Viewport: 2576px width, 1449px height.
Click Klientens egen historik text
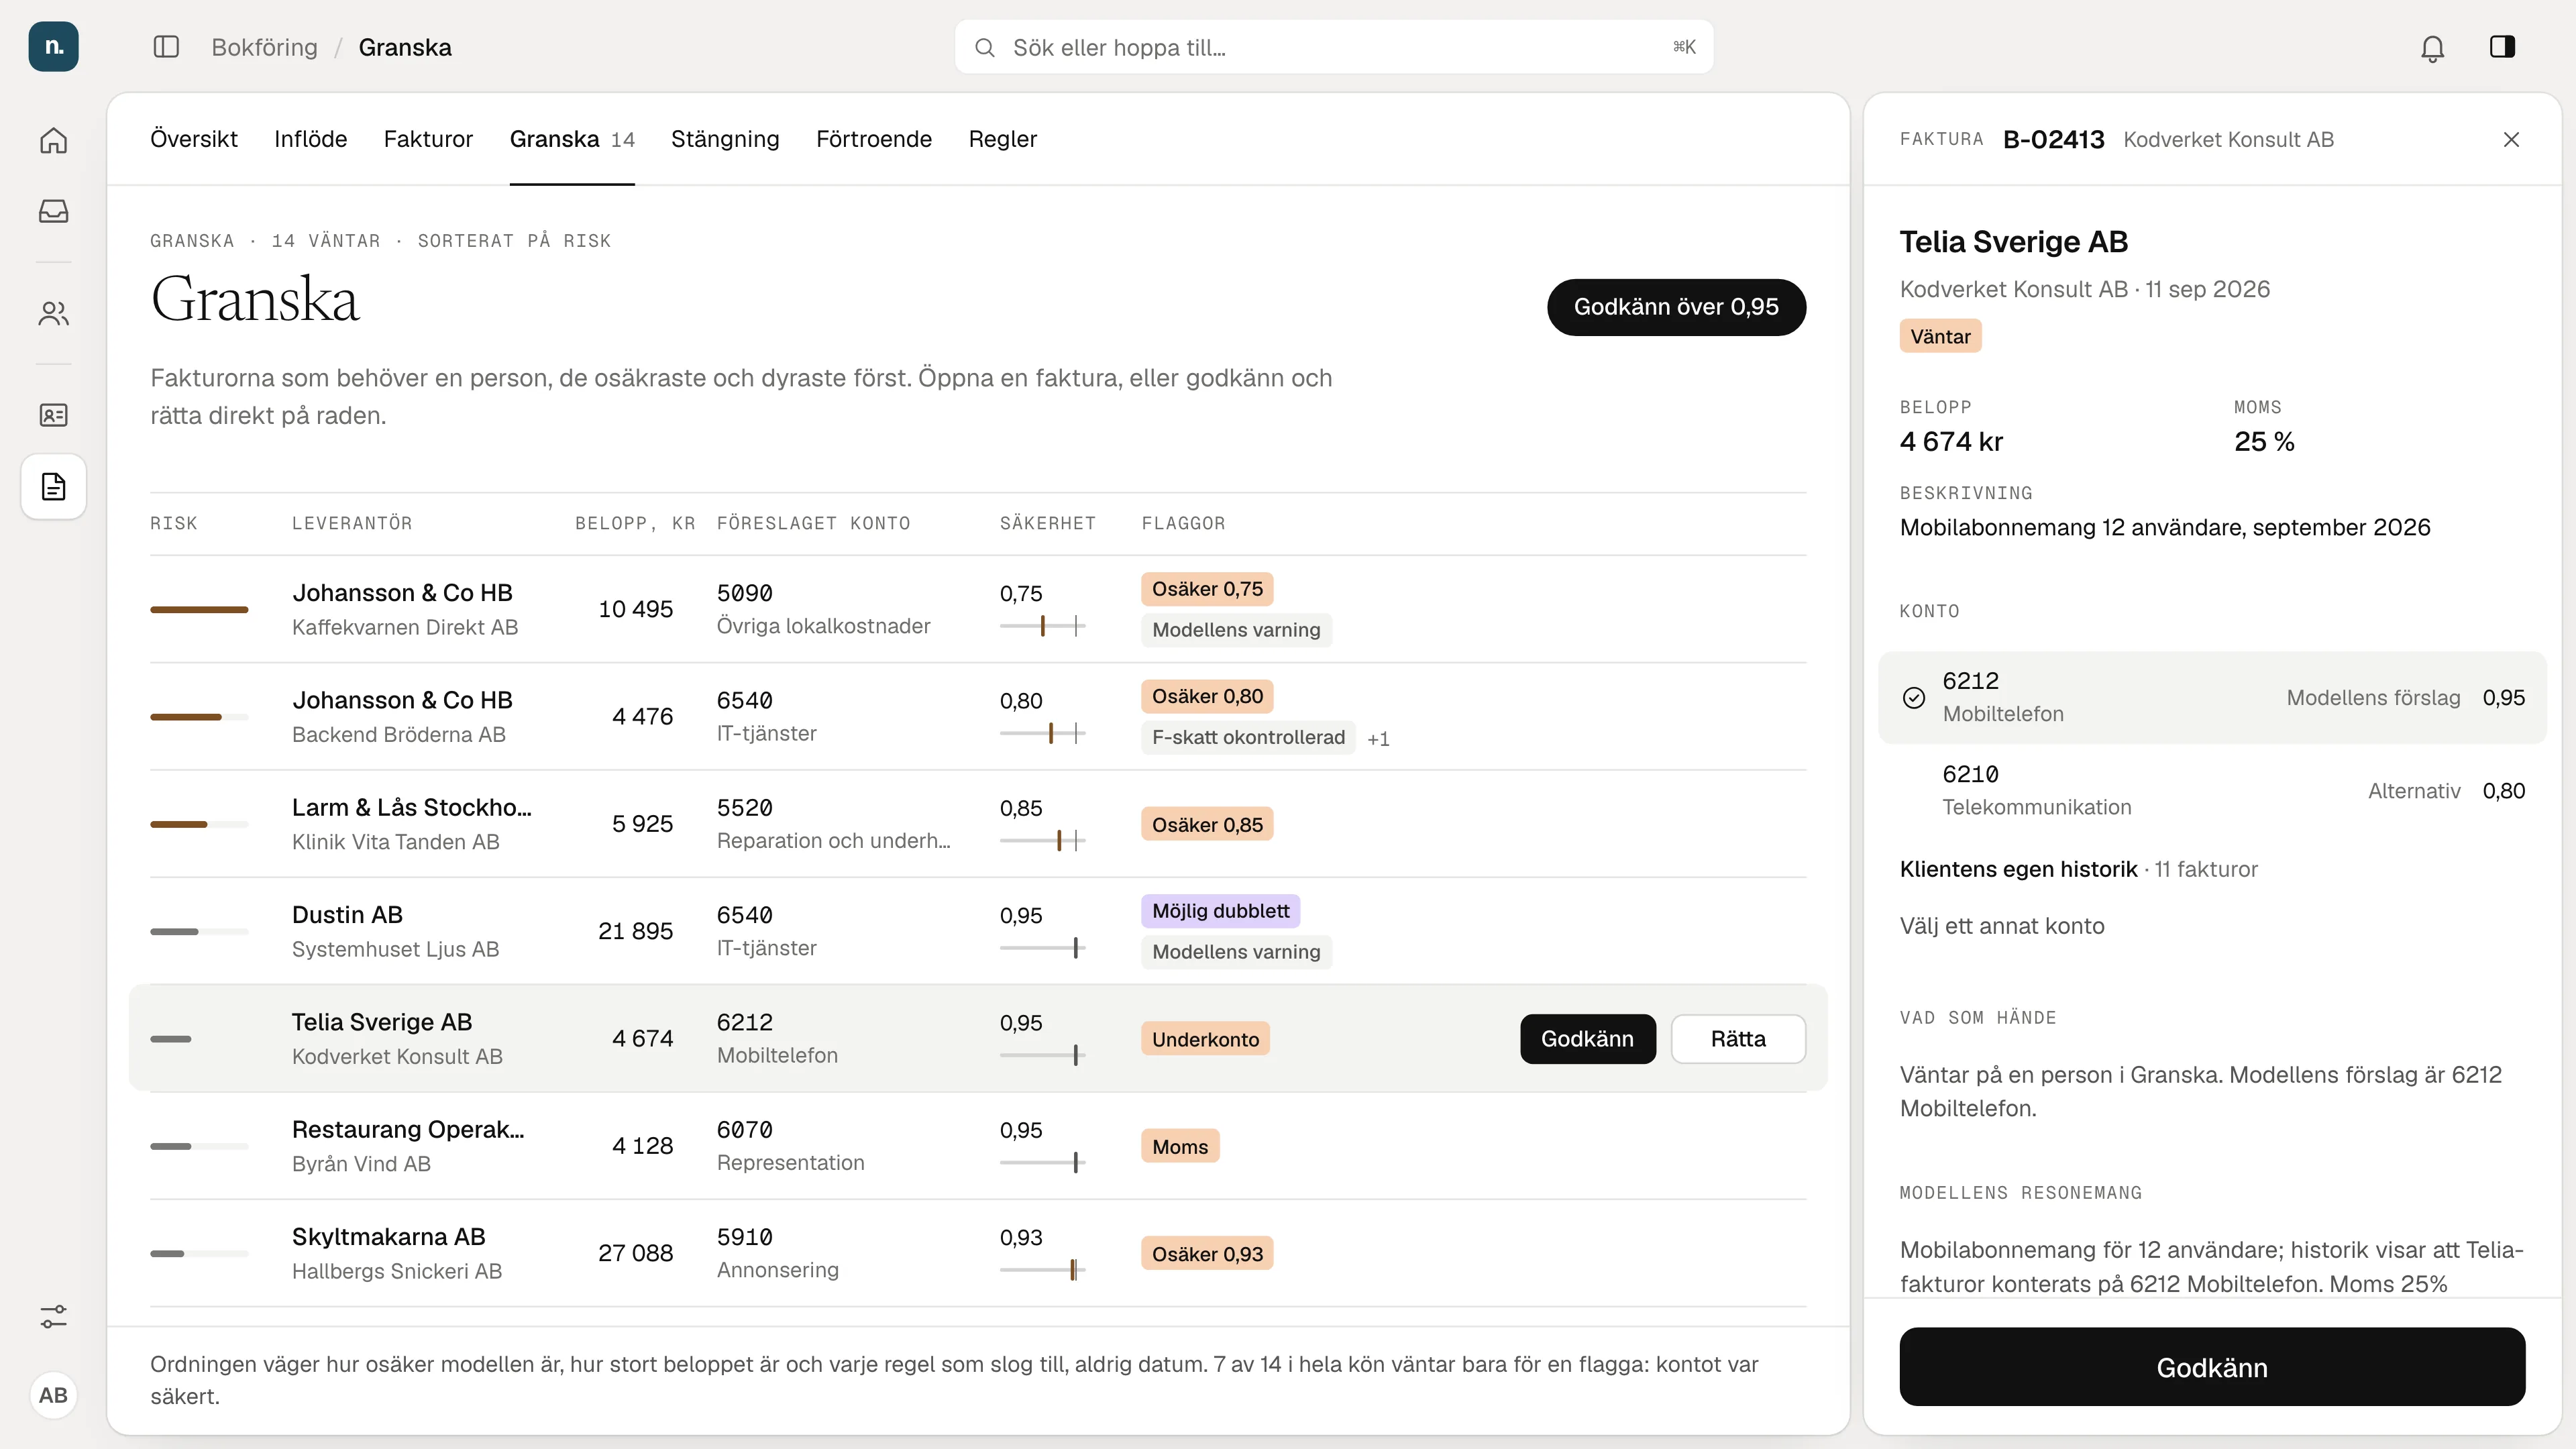point(2018,869)
